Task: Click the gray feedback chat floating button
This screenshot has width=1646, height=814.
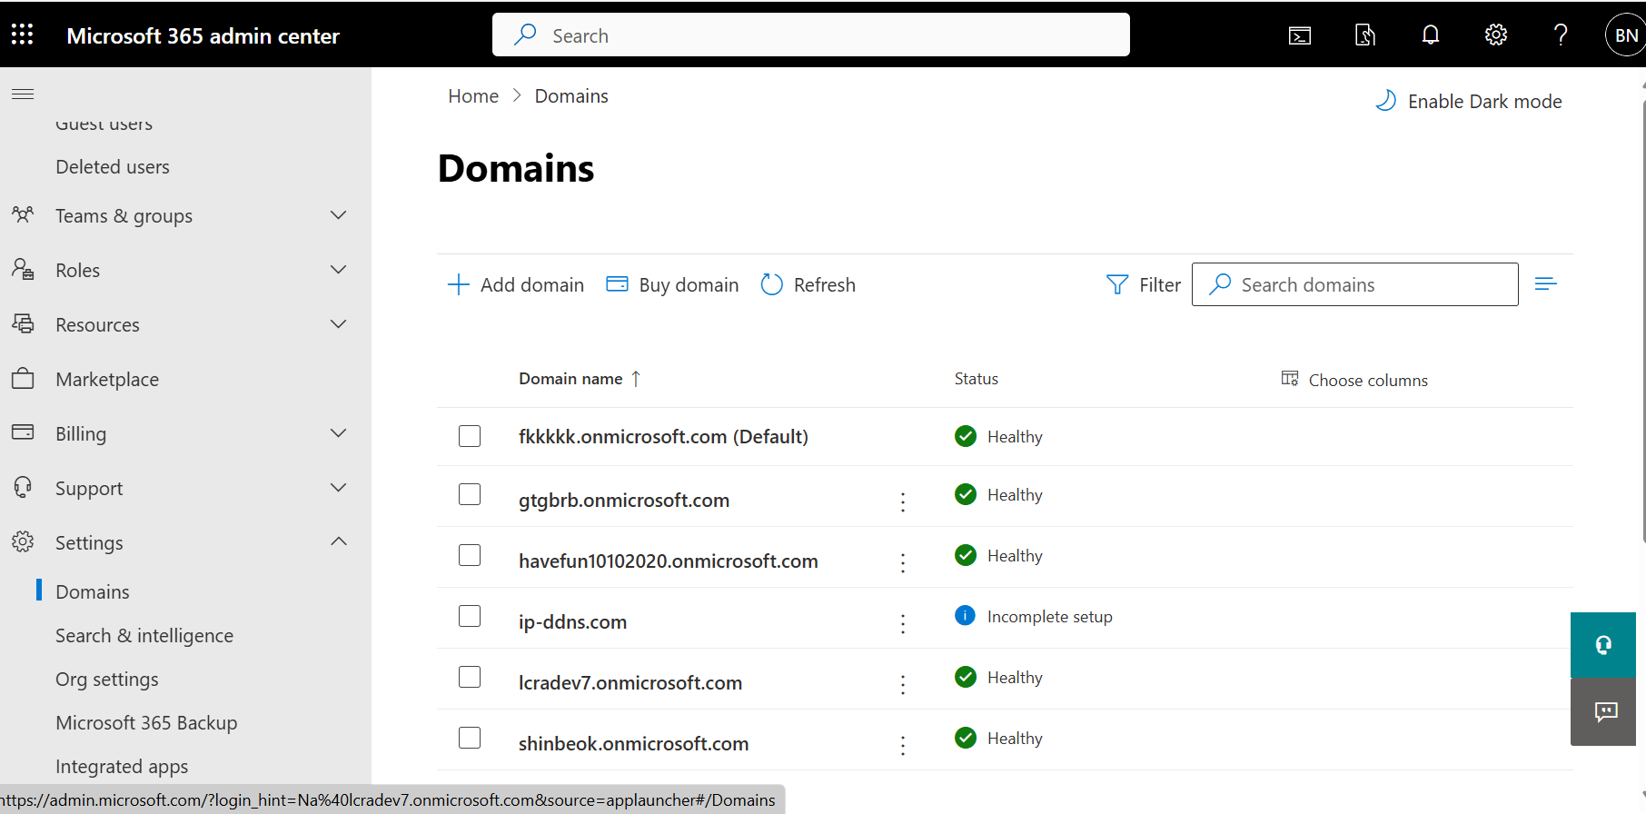Action: click(1603, 711)
